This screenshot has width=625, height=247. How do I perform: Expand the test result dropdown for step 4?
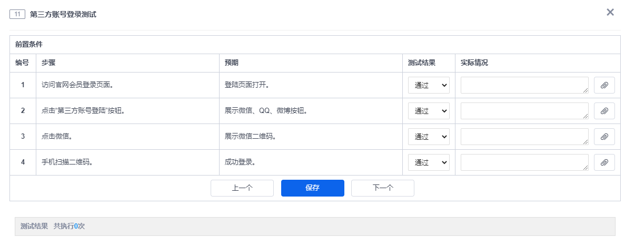point(429,162)
